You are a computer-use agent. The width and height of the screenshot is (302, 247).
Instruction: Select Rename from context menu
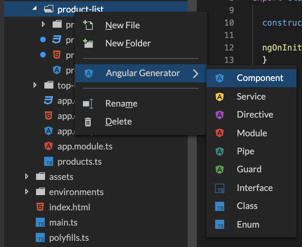coord(141,103)
